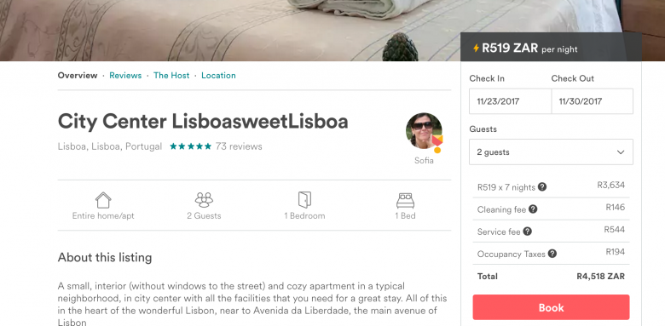Viewport: 665px width, 326px height.
Task: Jump to the Location tab
Action: [218, 76]
